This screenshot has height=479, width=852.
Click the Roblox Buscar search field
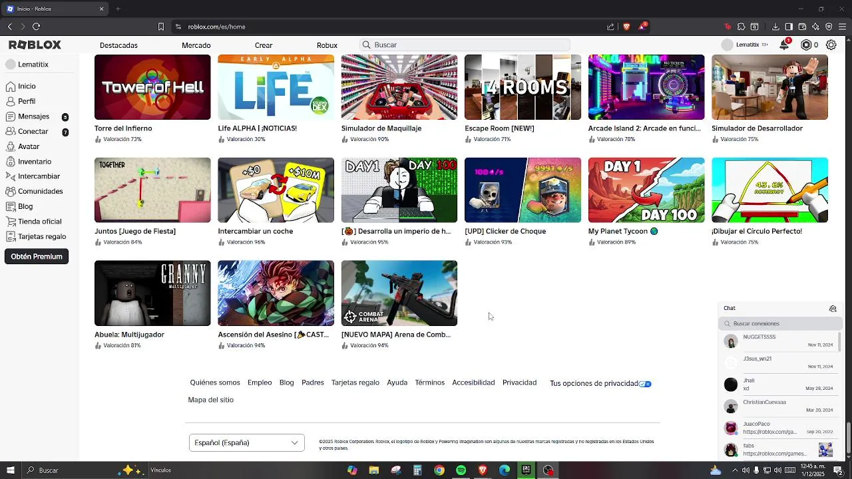(x=465, y=45)
